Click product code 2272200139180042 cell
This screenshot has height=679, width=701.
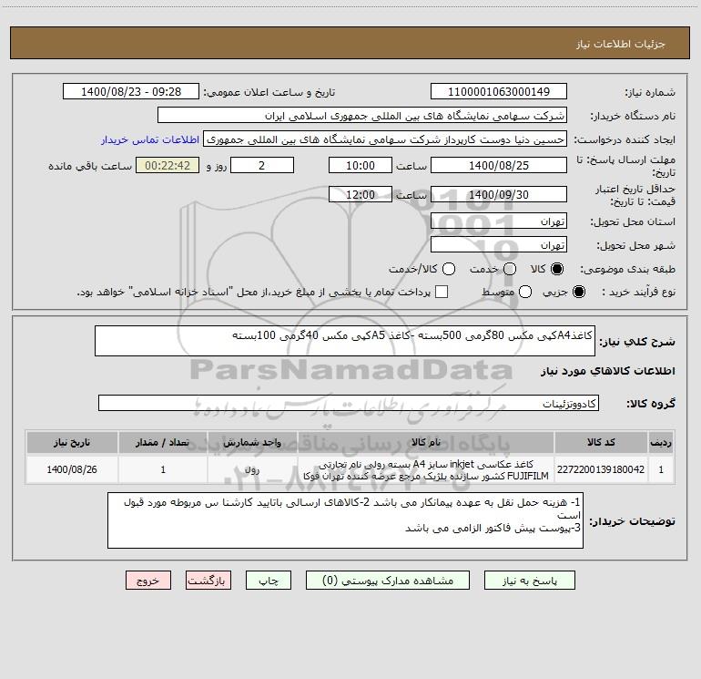coord(601,469)
